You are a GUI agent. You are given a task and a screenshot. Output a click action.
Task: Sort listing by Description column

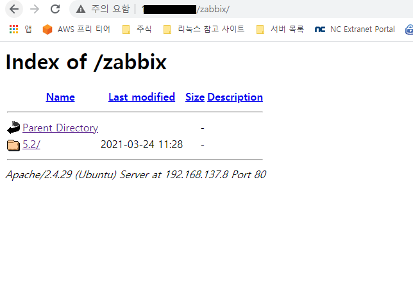(x=235, y=97)
